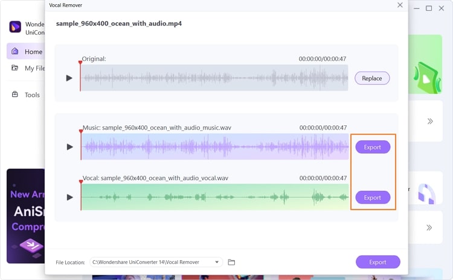Click the My Files folder icon
The width and height of the screenshot is (453, 280).
(14, 68)
